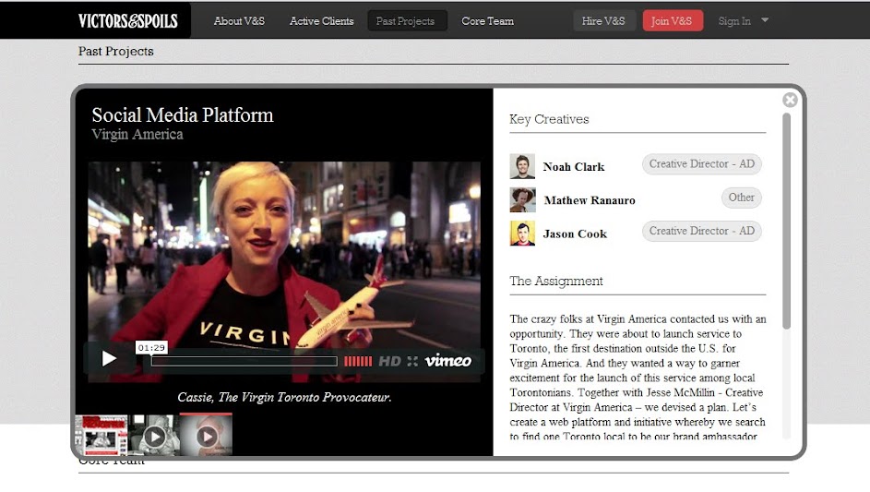Screen dimensions: 870x492
Task: Click Mathew Ranauro's Other tag
Action: pyautogui.click(x=741, y=198)
